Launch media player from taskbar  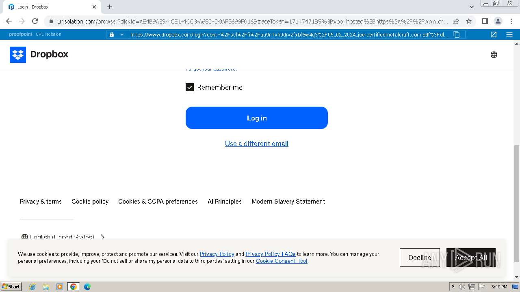coord(60,287)
